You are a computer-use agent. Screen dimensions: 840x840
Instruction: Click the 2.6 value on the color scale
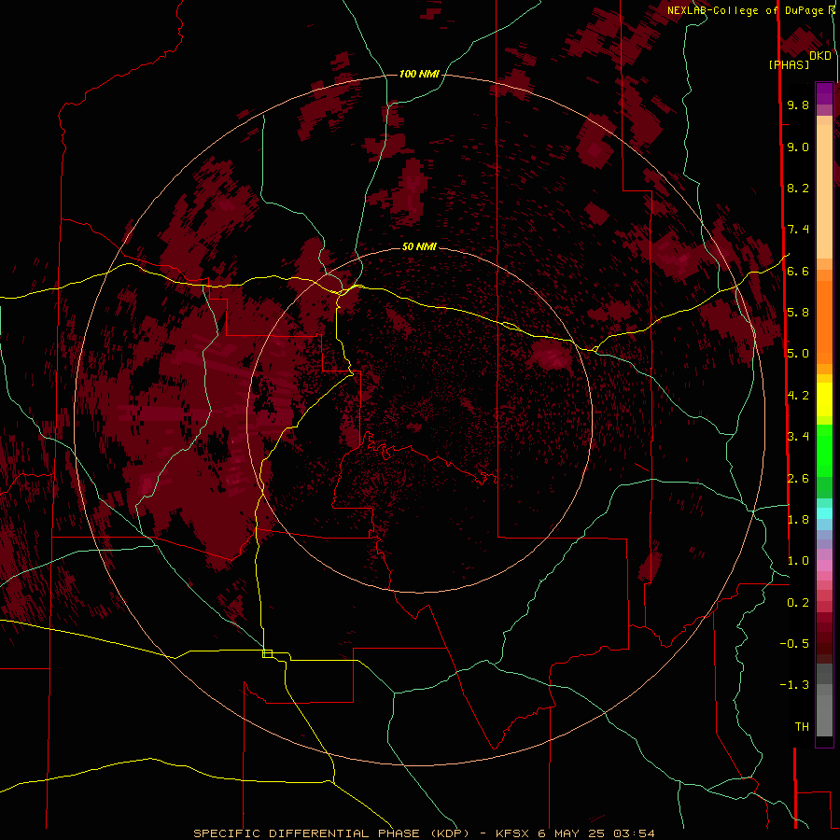pyautogui.click(x=798, y=478)
